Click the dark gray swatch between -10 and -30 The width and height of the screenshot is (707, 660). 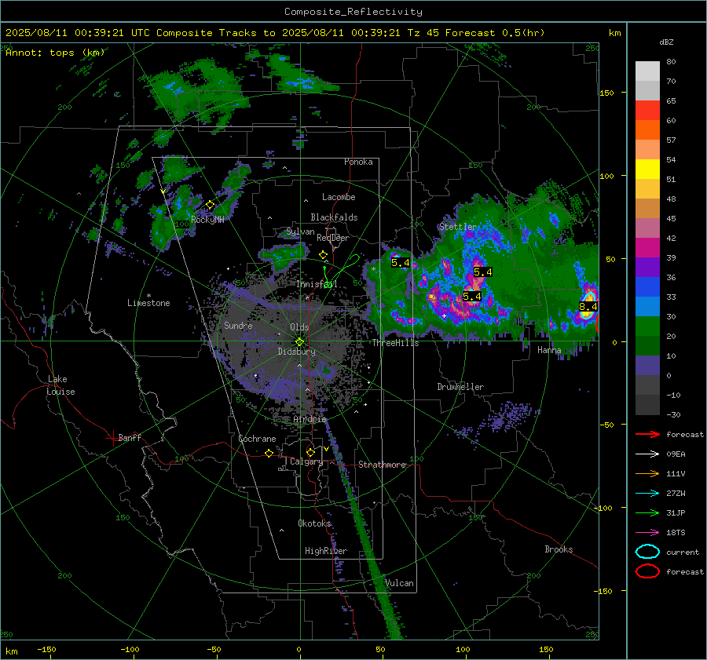pos(647,405)
